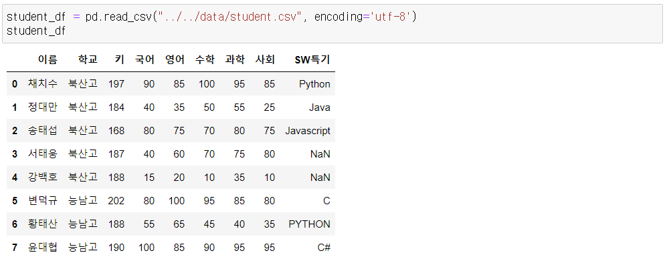Image resolution: width=669 pixels, height=259 pixels.
Task: Select the 과학 column header
Action: [235, 59]
